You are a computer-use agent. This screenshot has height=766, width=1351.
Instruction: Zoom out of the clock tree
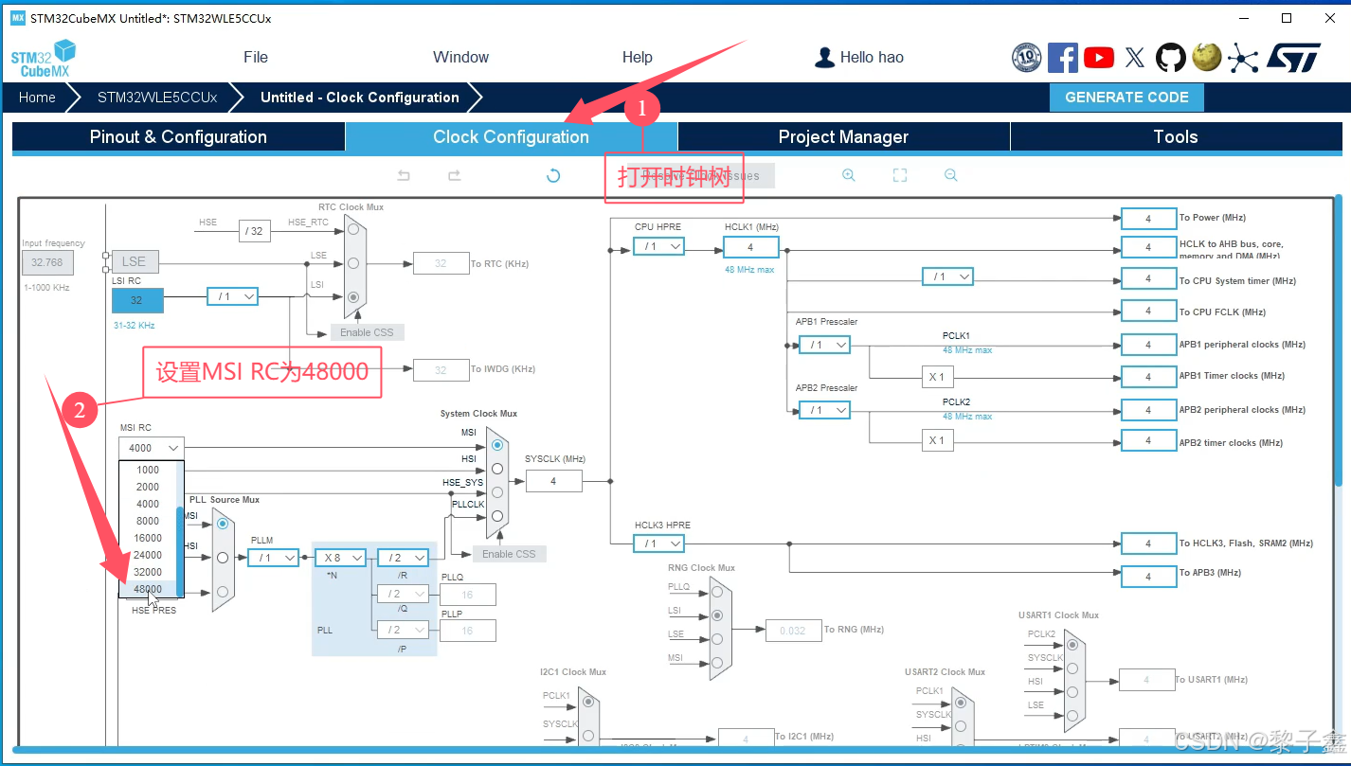click(x=951, y=175)
